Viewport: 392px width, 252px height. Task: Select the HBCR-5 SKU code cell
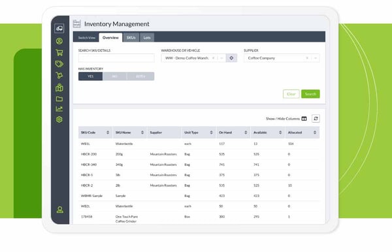[87, 175]
